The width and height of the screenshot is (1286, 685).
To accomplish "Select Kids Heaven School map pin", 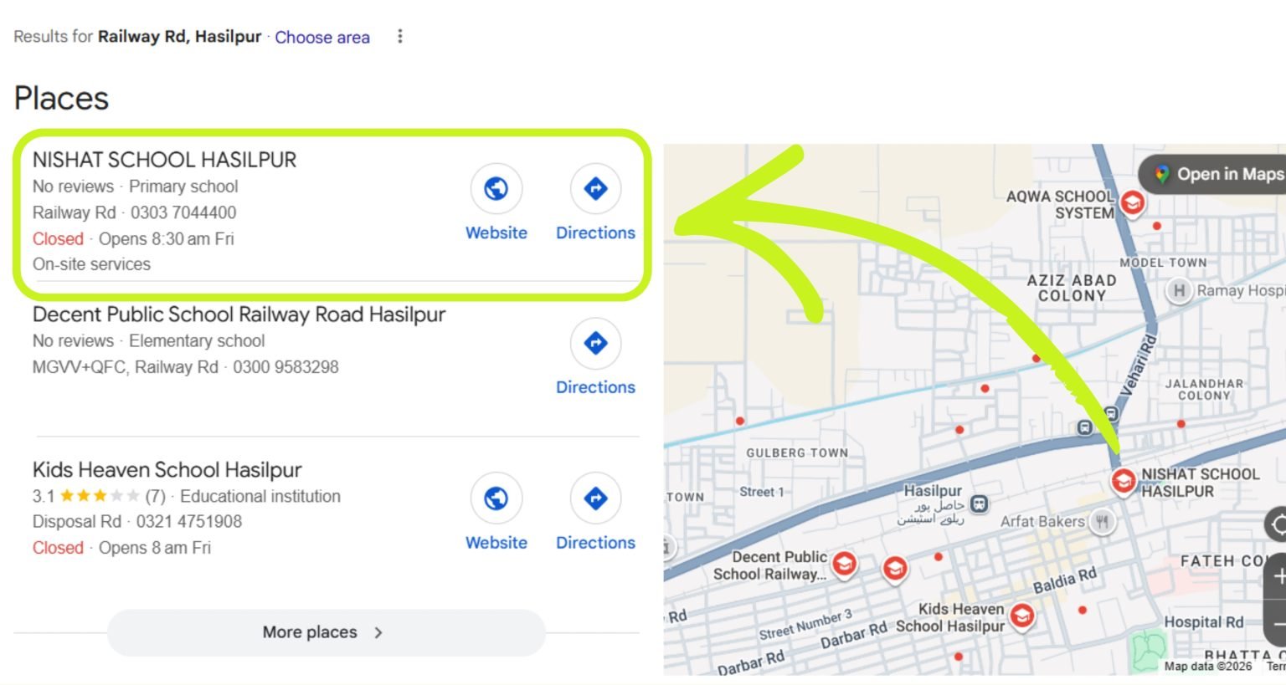I will (x=1021, y=616).
